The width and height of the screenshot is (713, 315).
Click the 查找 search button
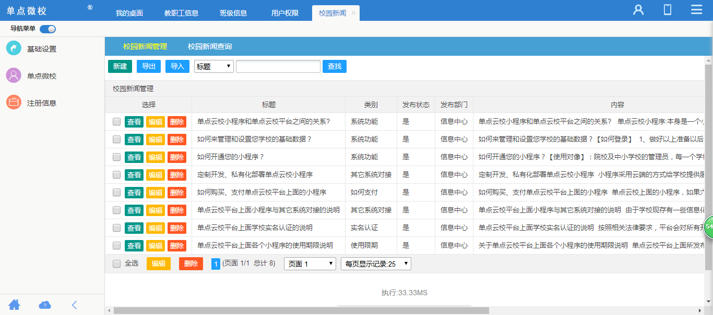tap(335, 66)
